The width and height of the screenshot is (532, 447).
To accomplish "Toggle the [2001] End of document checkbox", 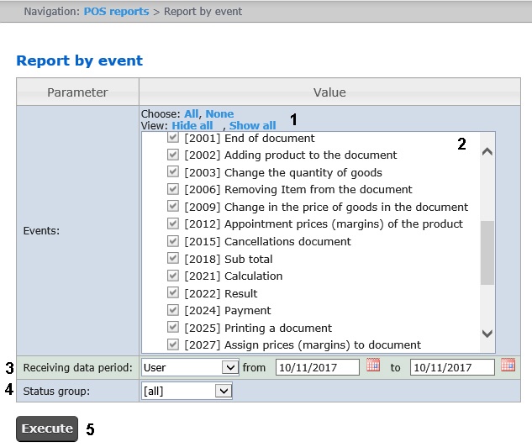I will [173, 138].
